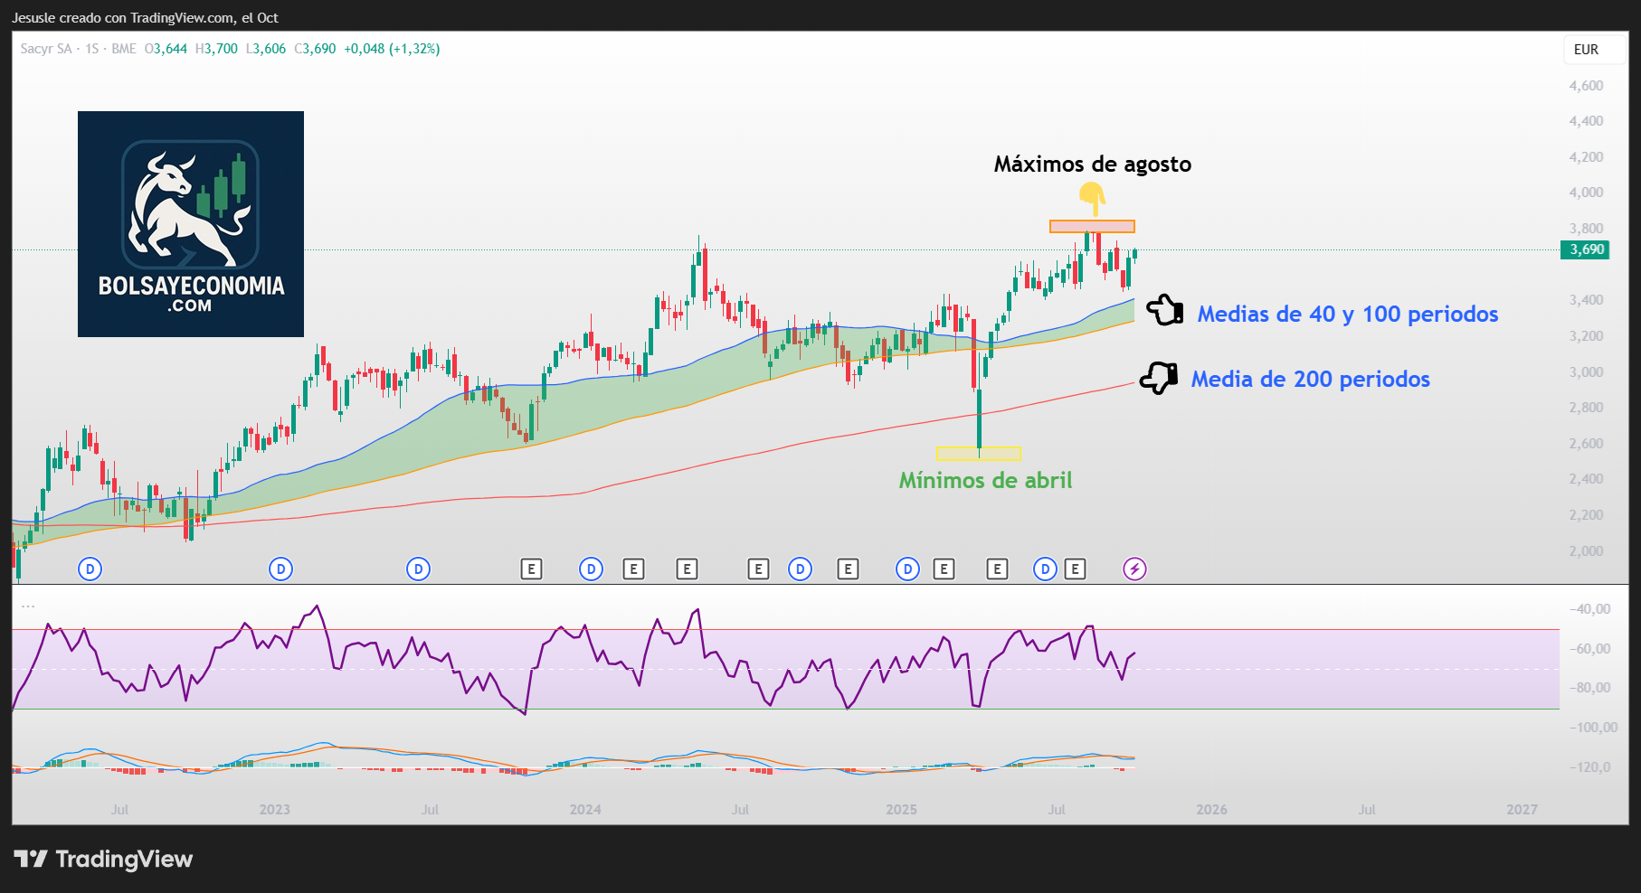Click the 2024 label on time axis
The height and width of the screenshot is (893, 1641).
point(585,809)
